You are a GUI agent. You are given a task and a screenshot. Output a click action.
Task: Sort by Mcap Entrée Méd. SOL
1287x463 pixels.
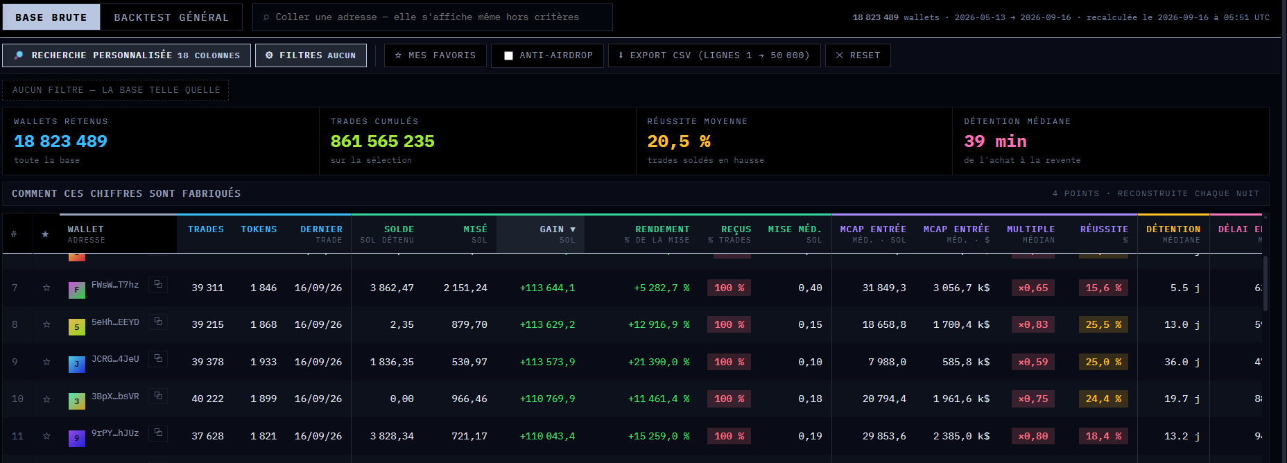873,234
